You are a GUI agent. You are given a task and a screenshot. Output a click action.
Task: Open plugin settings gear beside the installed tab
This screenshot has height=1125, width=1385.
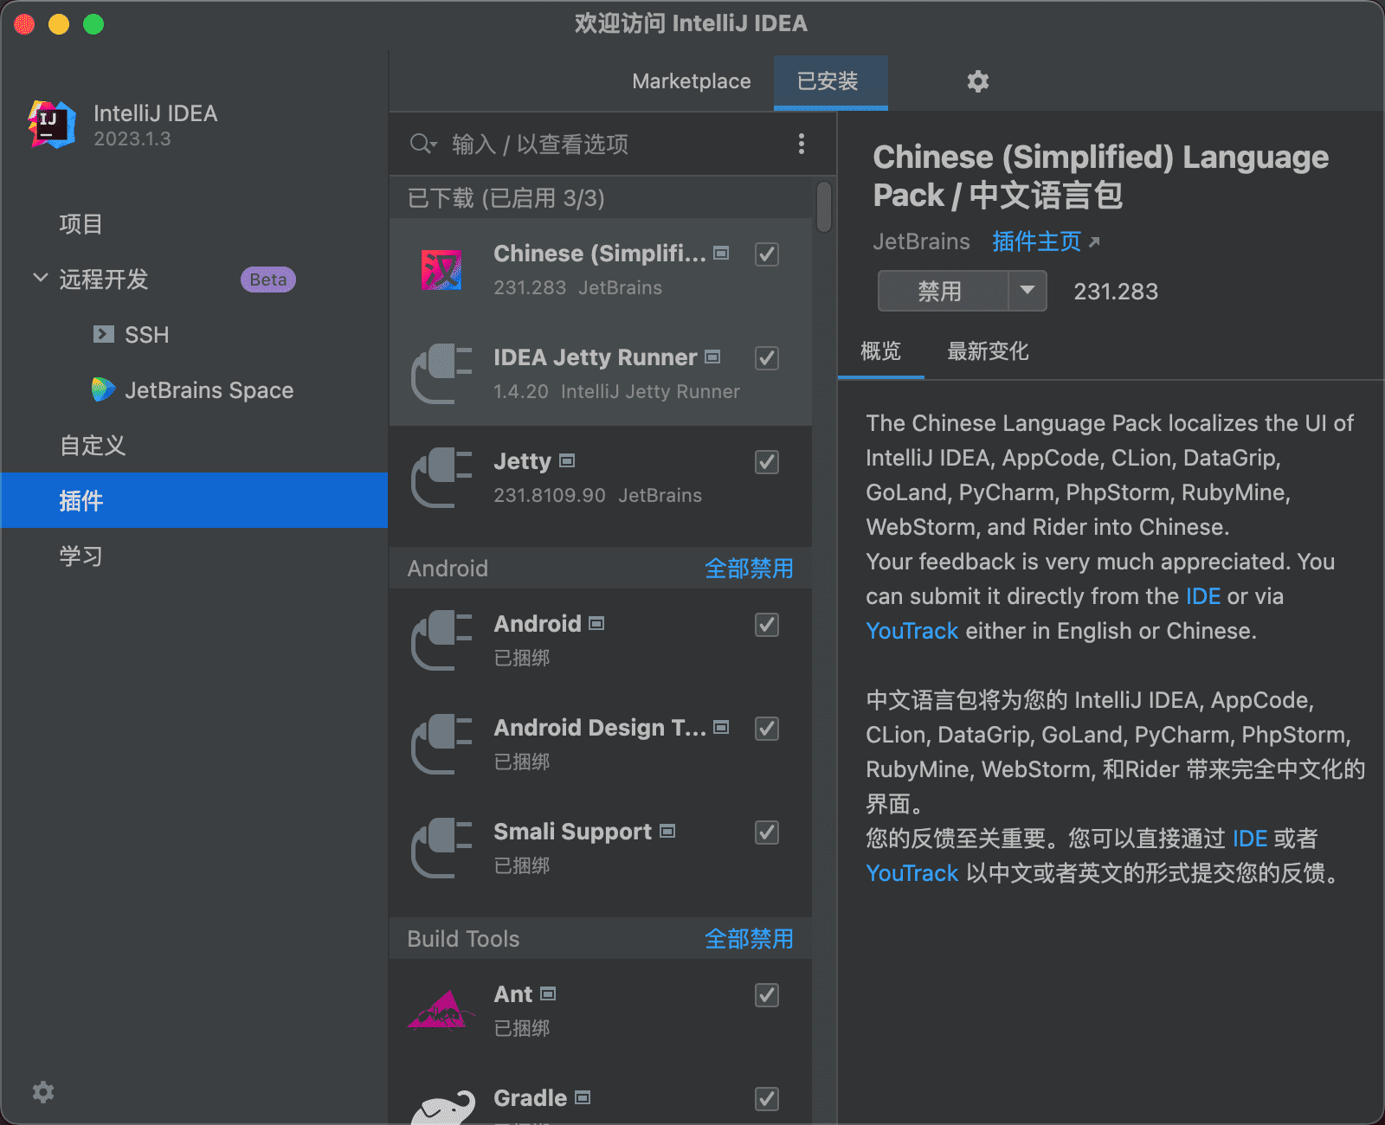point(977,81)
